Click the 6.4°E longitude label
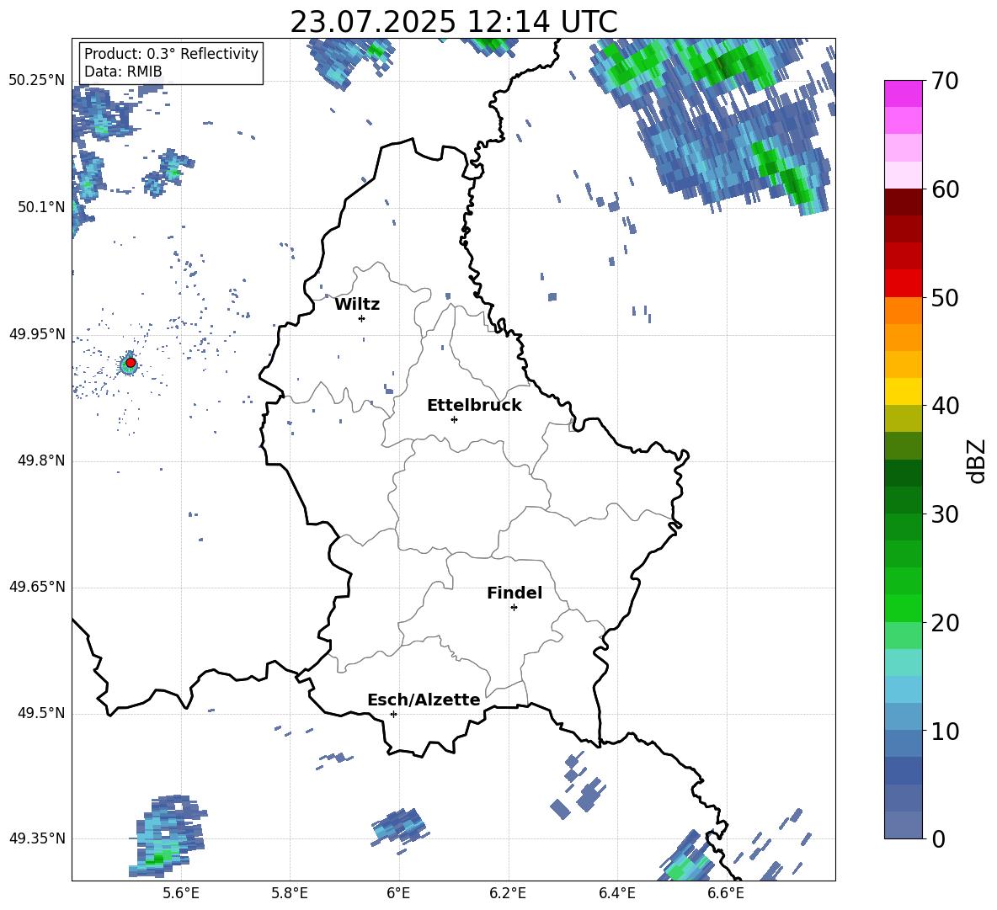This screenshot has height=910, width=997. click(x=616, y=894)
